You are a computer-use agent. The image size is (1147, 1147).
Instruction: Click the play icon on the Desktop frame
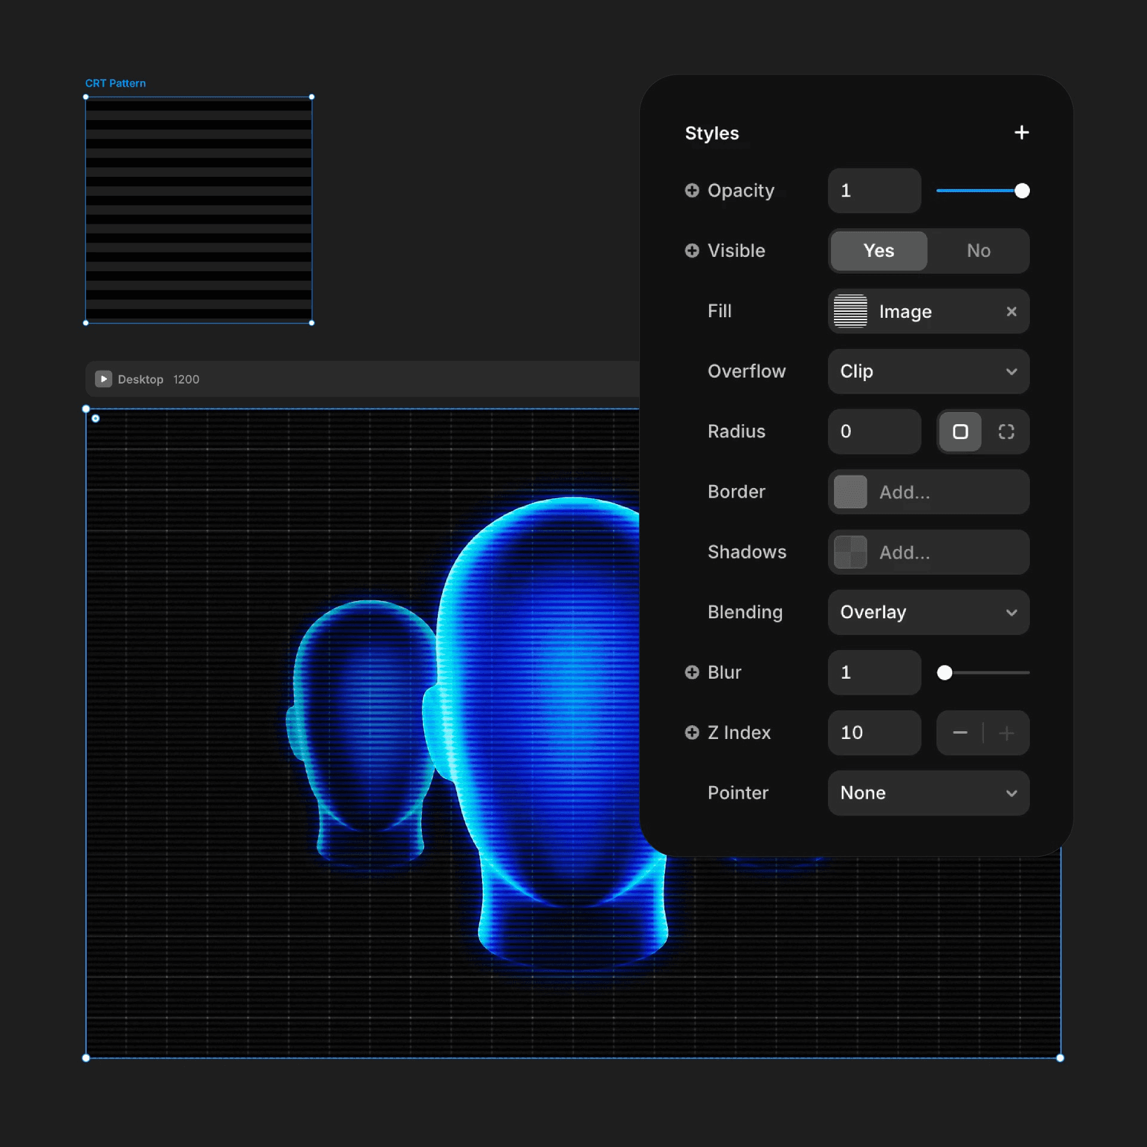(103, 379)
